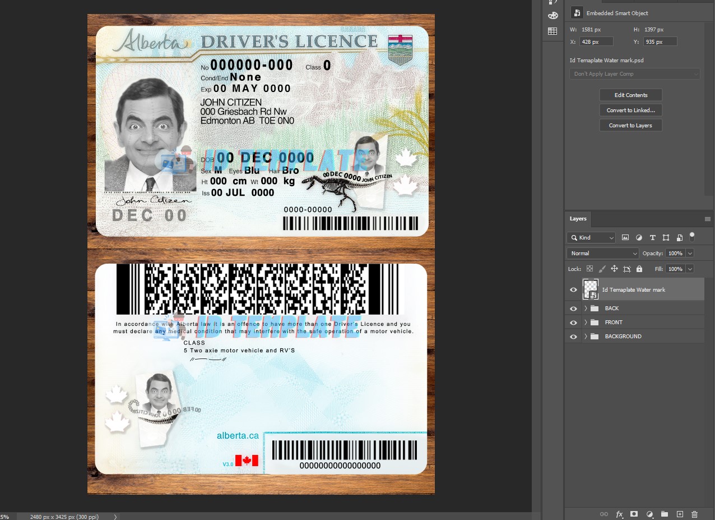
Task: Click the FRONT group folder icon
Action: pyautogui.click(x=595, y=323)
